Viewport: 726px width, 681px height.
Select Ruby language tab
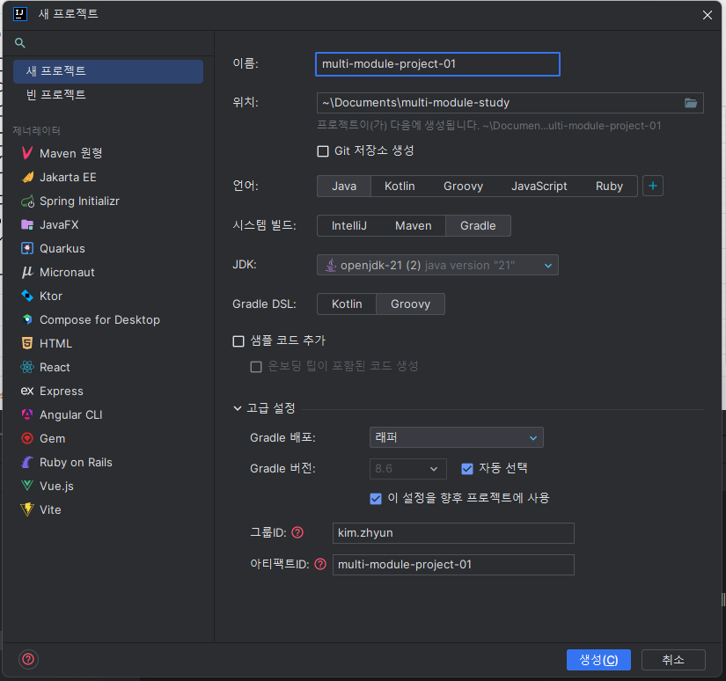click(x=609, y=187)
